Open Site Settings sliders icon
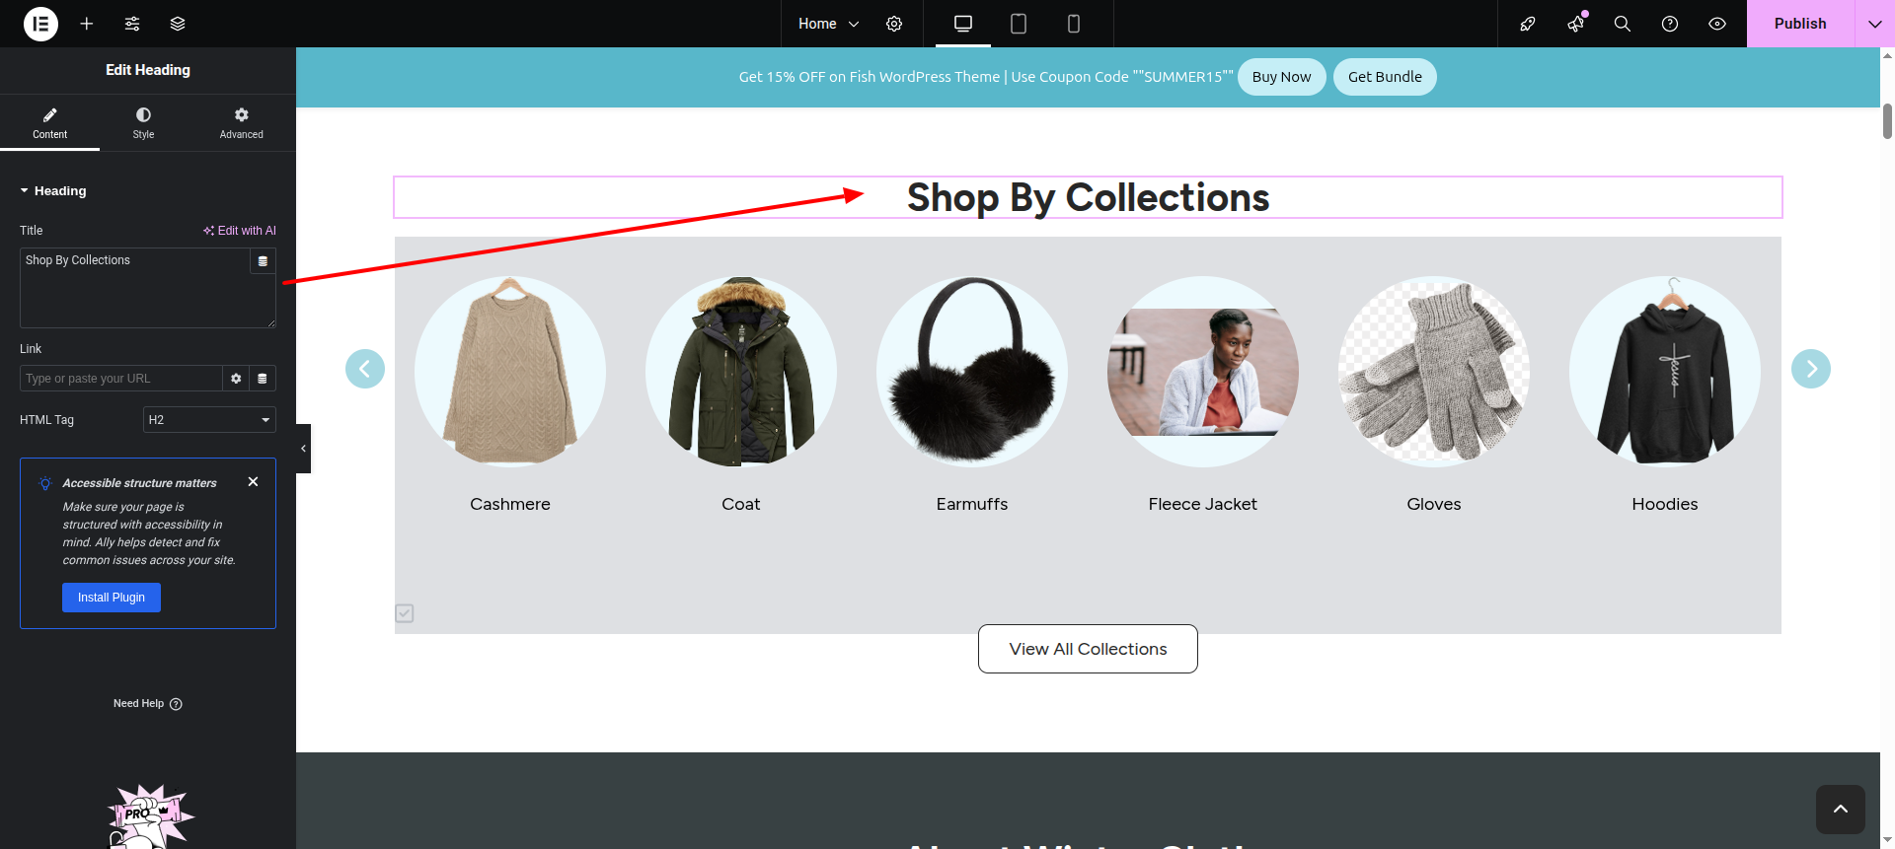The height and width of the screenshot is (849, 1895). point(132,24)
